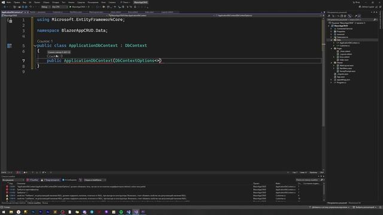This screenshot has width=383, height=215.
Task: Toggle the Errors filter in Error List
Action: click(x=32, y=180)
